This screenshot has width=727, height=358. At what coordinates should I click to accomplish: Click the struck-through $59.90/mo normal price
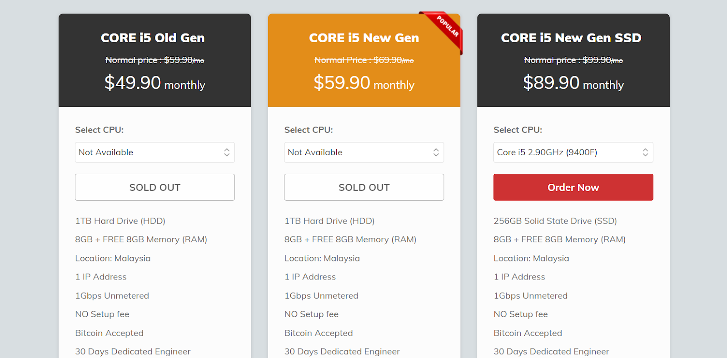(x=154, y=60)
